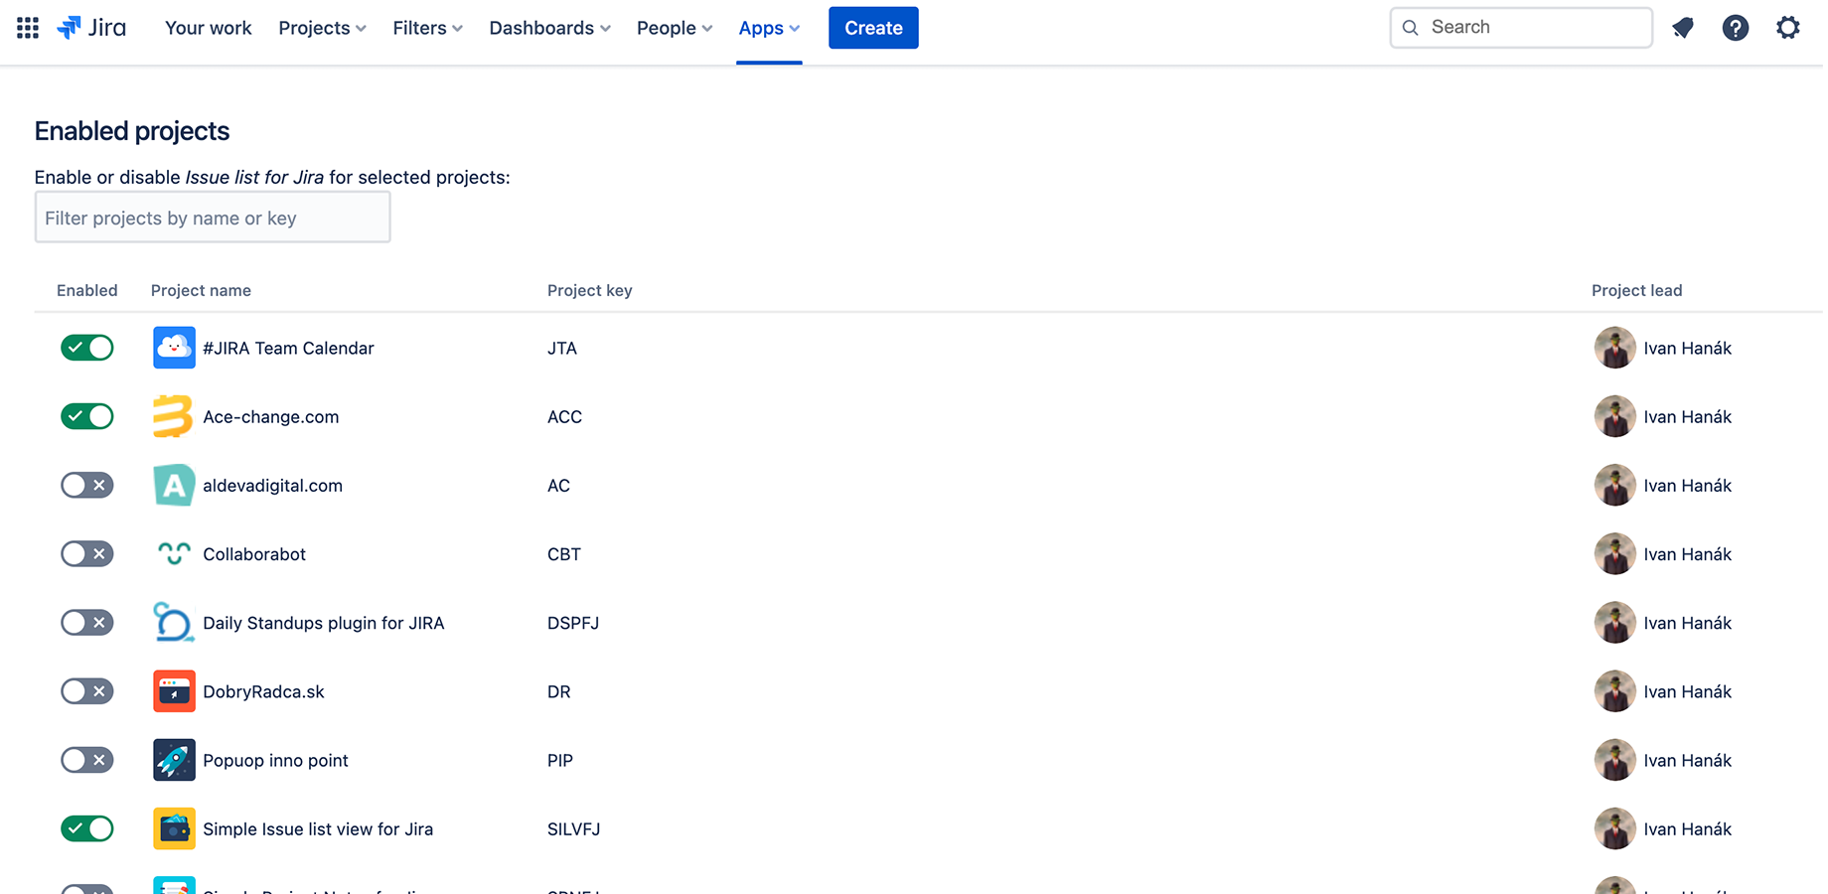Viewport: 1828px width, 894px height.
Task: Click Ivan Hanák avatar in JTA row
Action: [x=1615, y=348]
